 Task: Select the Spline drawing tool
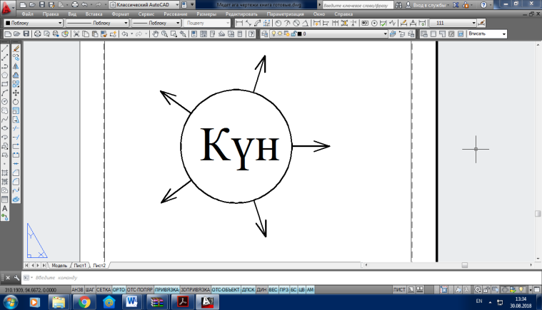coord(5,120)
